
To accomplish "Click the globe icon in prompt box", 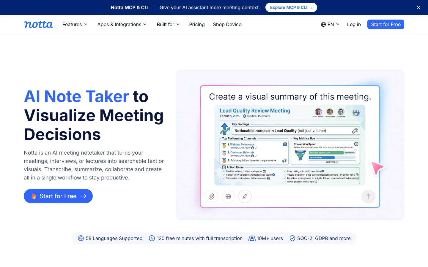I will pyautogui.click(x=228, y=196).
